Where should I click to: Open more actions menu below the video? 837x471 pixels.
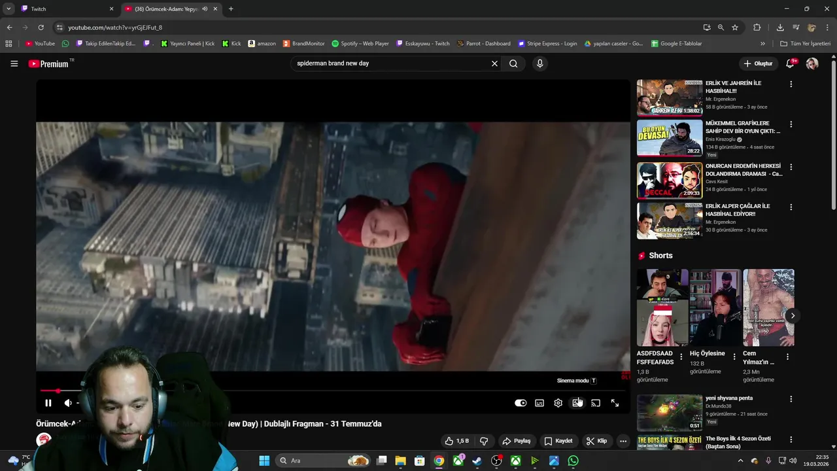[623, 441]
